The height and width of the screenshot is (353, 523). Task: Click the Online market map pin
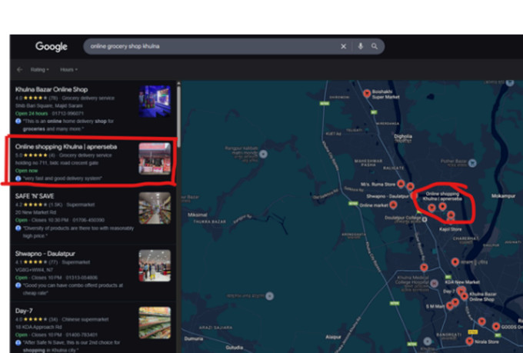point(393,205)
